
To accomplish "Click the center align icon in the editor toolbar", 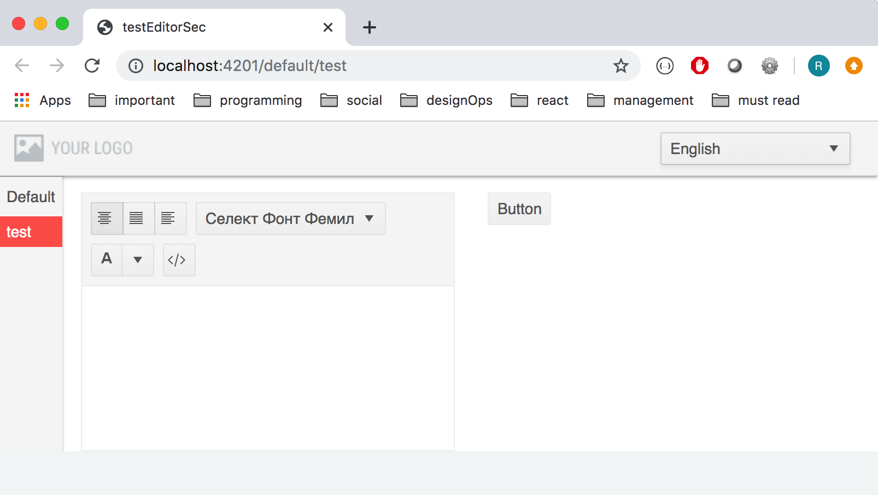I will (107, 219).
